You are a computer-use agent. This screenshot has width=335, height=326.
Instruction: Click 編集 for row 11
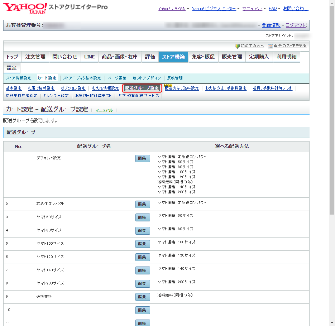(x=143, y=323)
